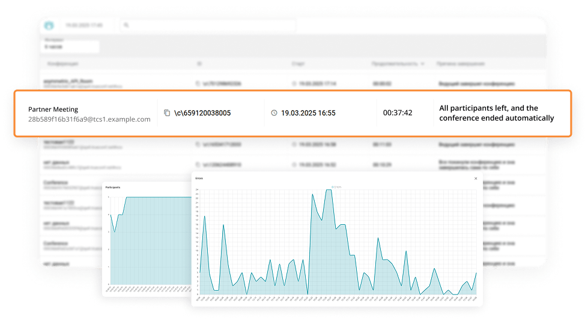Viewport: 588px width, 319px height.
Task: Close the Errors chart popup
Action: pos(476,178)
